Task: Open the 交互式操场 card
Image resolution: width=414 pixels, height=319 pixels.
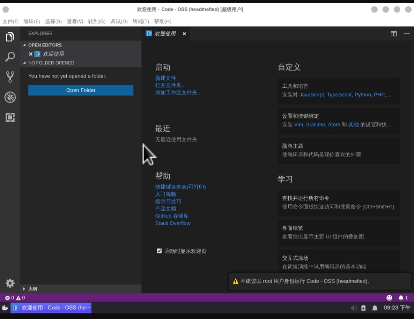Action: [x=339, y=261]
